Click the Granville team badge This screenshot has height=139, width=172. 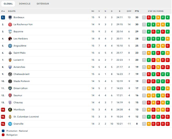(10, 124)
